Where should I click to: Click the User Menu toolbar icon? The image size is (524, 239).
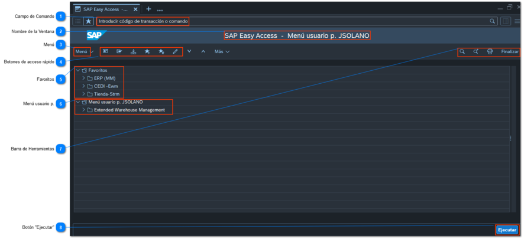click(105, 52)
